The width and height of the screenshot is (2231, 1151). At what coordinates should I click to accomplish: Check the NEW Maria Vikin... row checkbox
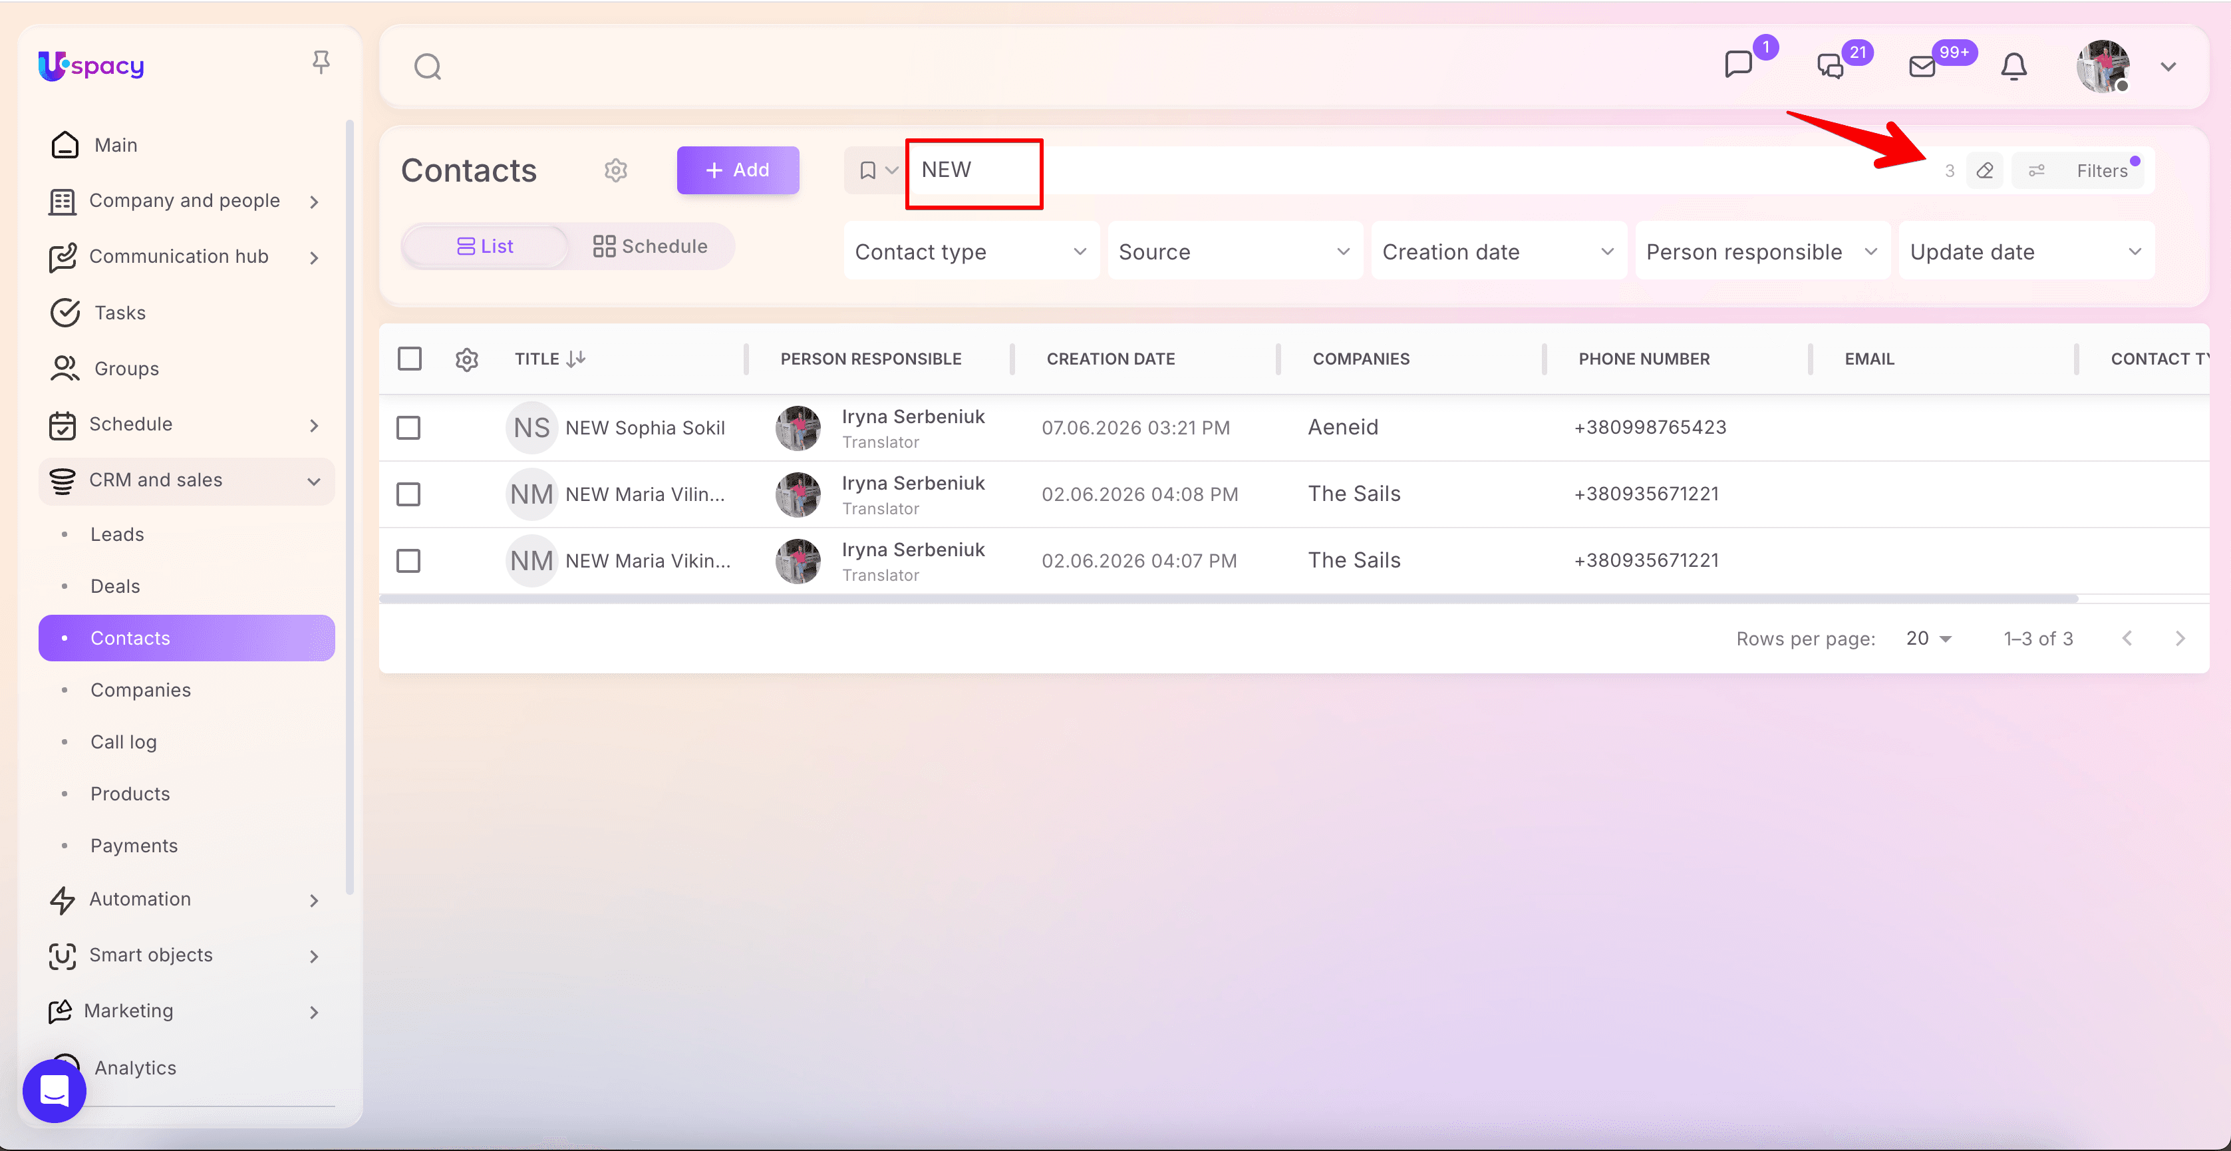(409, 562)
